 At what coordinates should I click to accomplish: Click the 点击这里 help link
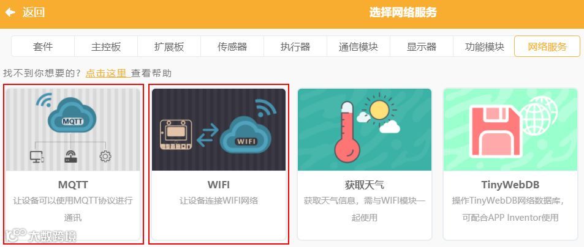pyautogui.click(x=108, y=73)
